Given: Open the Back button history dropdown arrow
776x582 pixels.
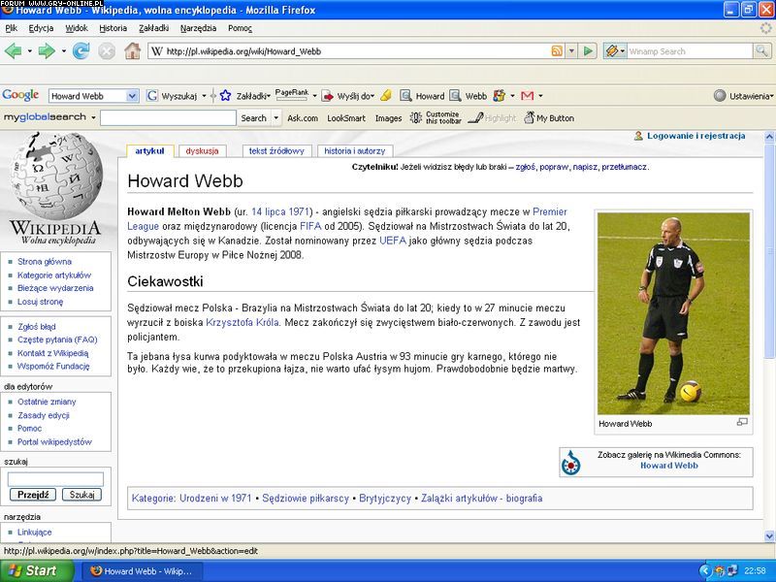Looking at the screenshot, I should click(x=30, y=51).
